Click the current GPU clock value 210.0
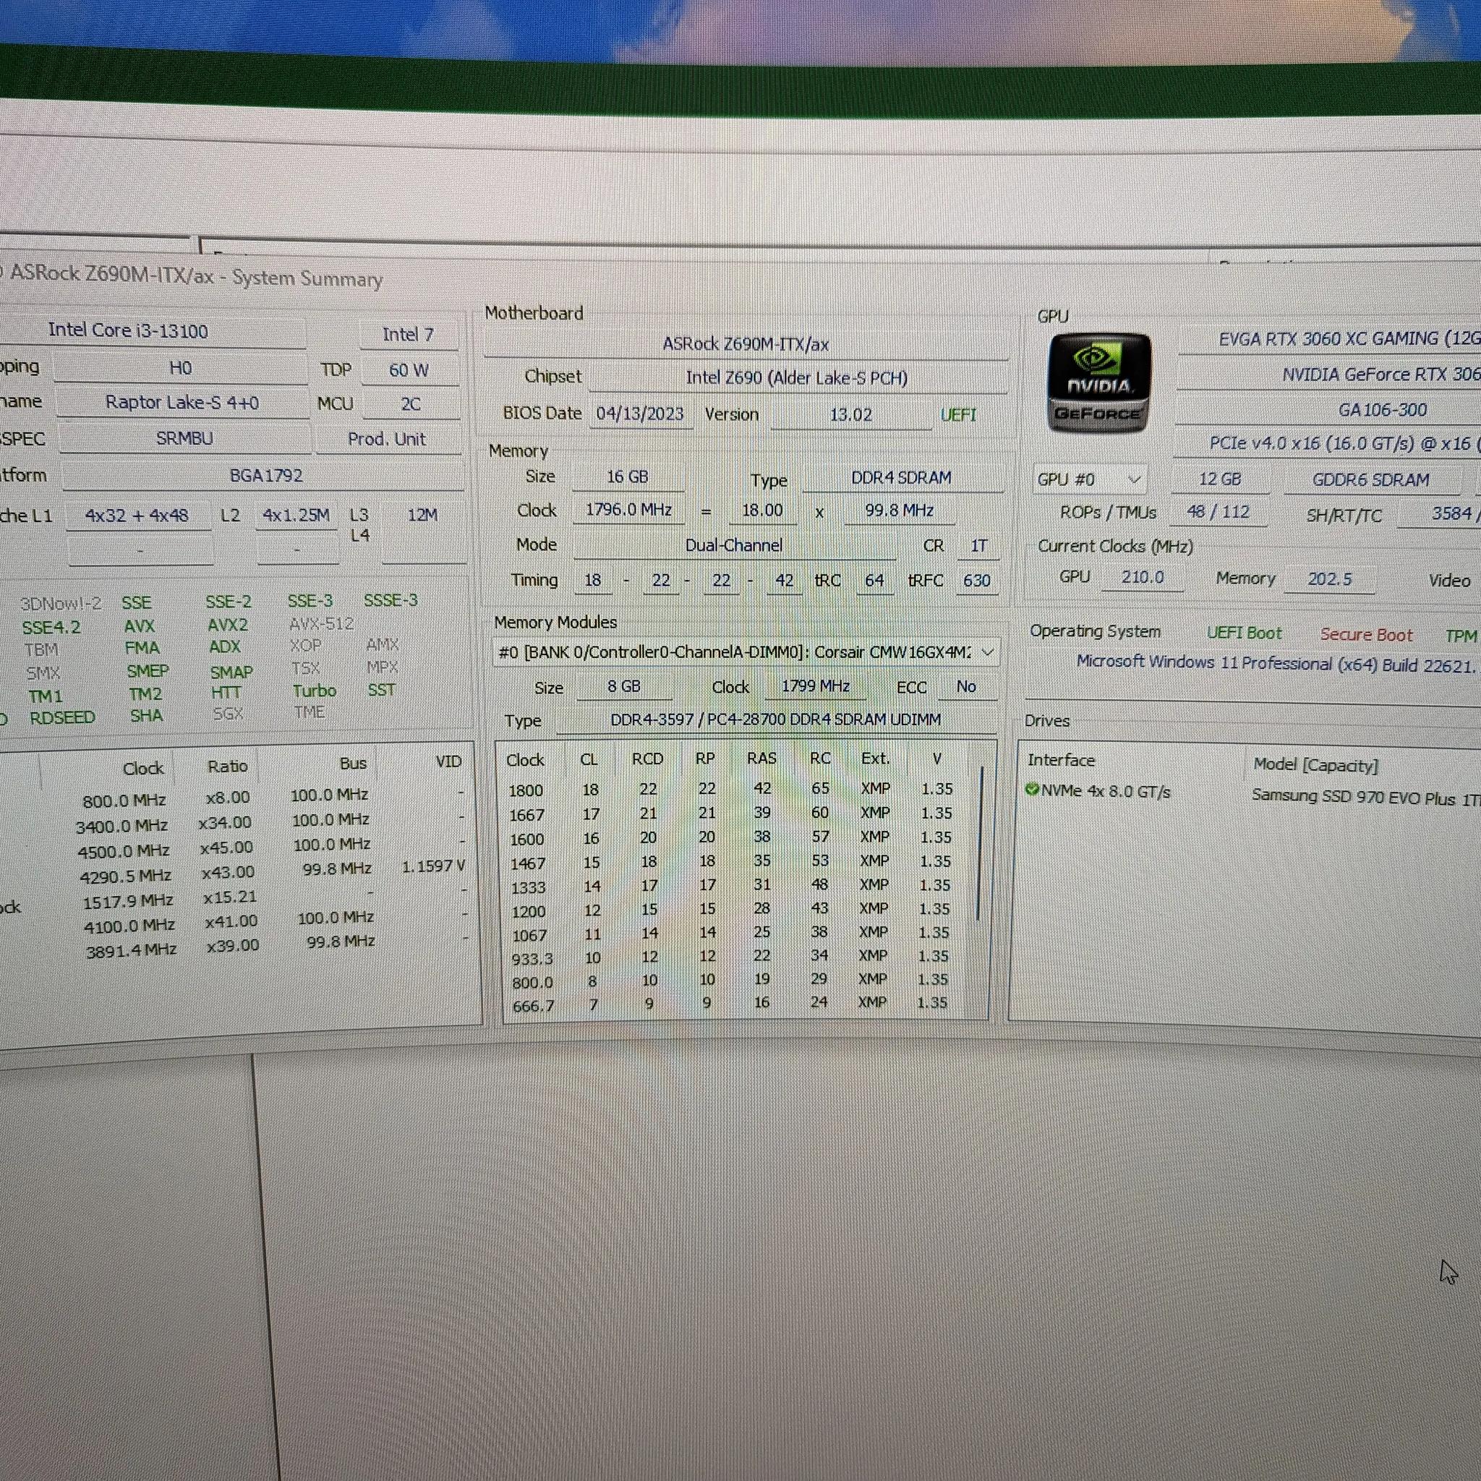1481x1481 pixels. point(1142,577)
